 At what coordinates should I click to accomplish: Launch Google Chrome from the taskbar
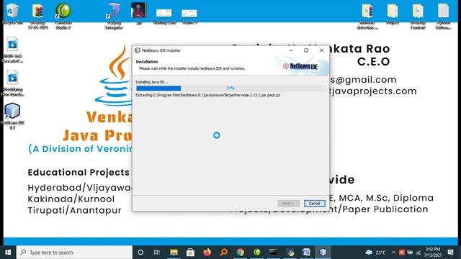(240, 253)
